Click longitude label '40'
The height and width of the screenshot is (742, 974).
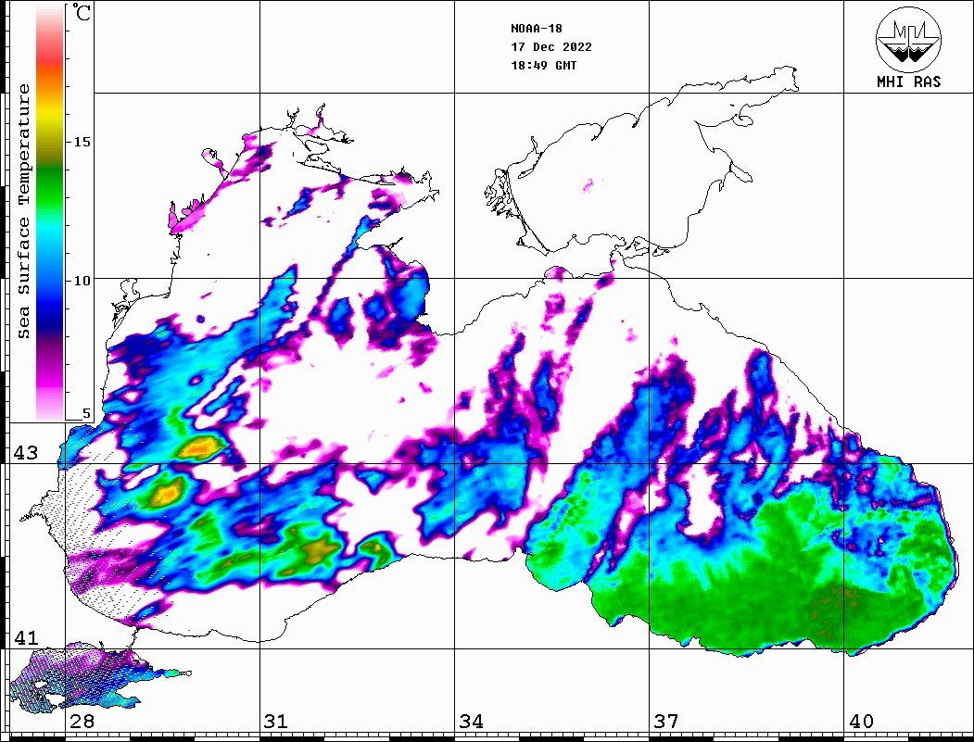[x=861, y=722]
